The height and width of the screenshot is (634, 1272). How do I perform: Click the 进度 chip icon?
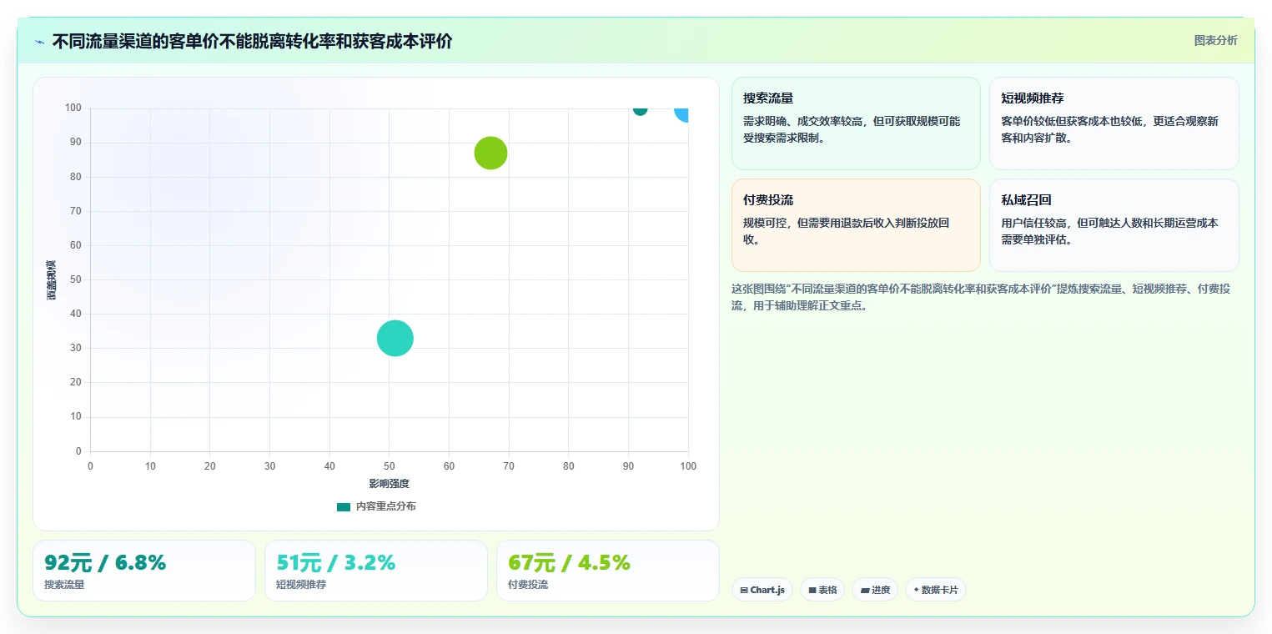[x=865, y=591]
